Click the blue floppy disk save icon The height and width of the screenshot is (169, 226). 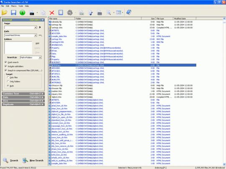[13, 13]
